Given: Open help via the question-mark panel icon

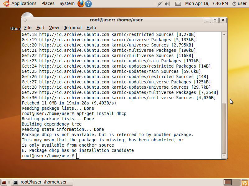Looking at the screenshot, I should (89, 3).
